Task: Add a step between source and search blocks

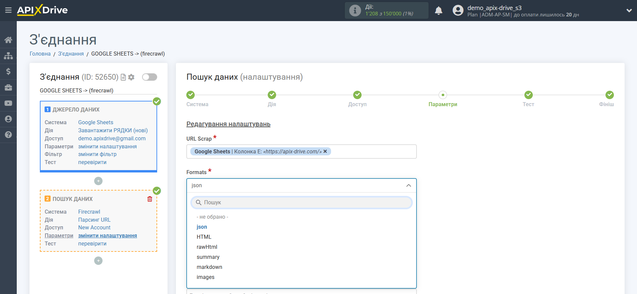Action: pyautogui.click(x=98, y=181)
